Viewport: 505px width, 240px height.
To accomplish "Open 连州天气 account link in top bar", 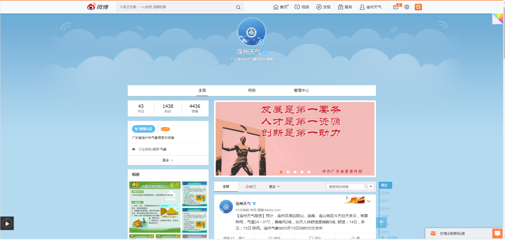I will pyautogui.click(x=371, y=7).
